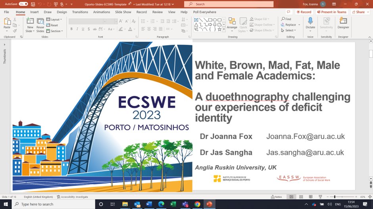Collapse the ribbon with chevron
Viewport: 373px width, 209px height.
(370, 37)
